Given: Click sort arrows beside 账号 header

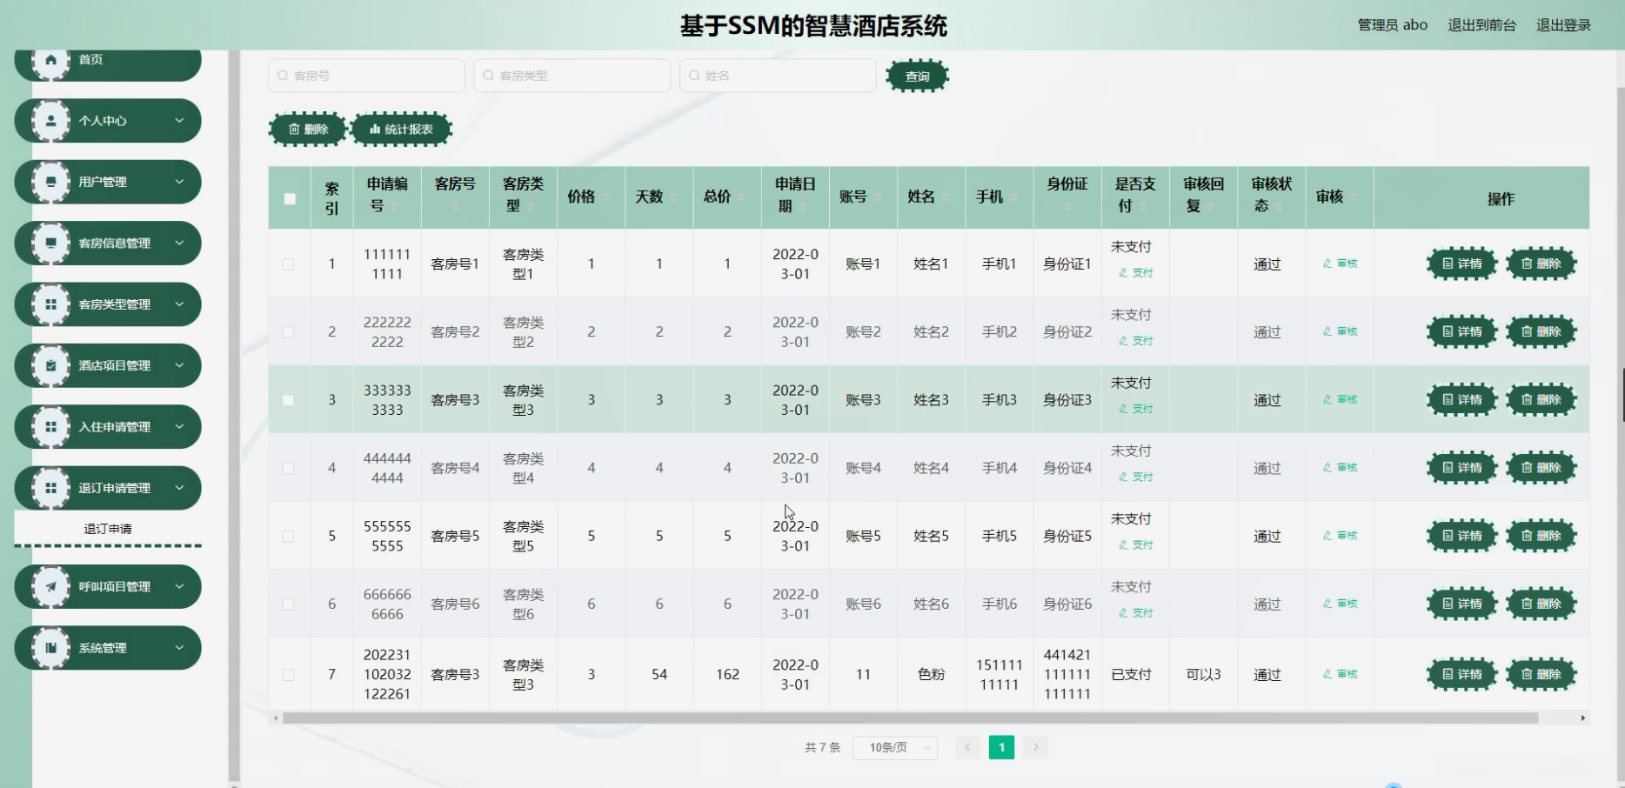Looking at the screenshot, I should [x=878, y=198].
